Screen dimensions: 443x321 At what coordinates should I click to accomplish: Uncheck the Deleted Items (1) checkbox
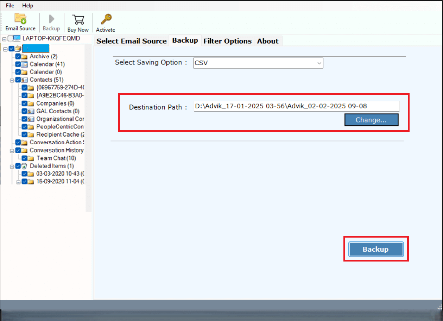18,166
